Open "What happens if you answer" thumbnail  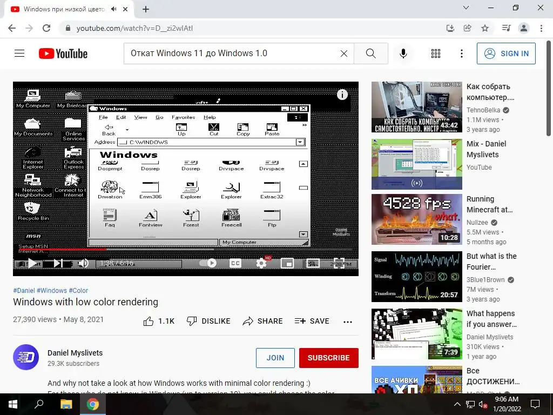coord(416,334)
